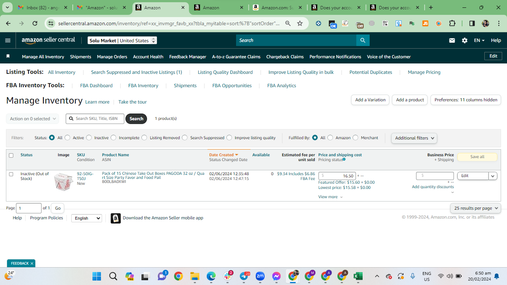507x285 pixels.
Task: Click the QR code extension icon
Action: tap(385, 23)
